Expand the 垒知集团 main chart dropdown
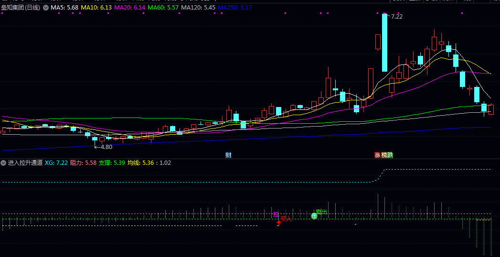Screen dimensions: 500x257 [45, 8]
